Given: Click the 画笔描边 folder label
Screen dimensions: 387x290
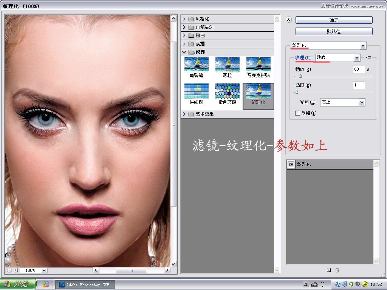Looking at the screenshot, I should click(204, 27).
